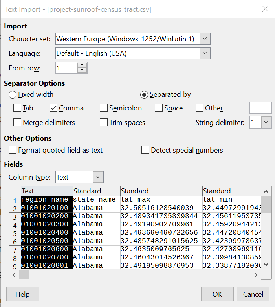The height and width of the screenshot is (307, 275).
Task: Expand the Language dropdown list
Action: (x=205, y=53)
